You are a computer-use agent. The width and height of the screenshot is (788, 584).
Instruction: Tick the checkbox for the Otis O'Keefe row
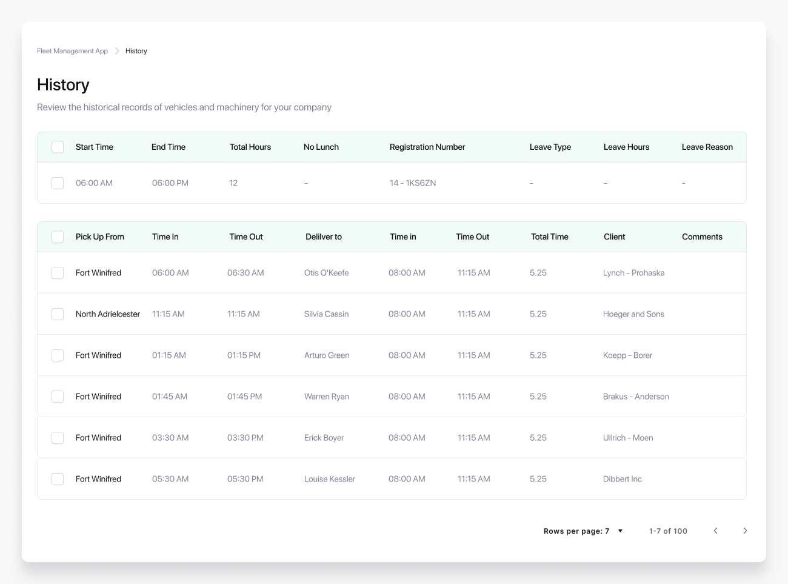pyautogui.click(x=58, y=273)
